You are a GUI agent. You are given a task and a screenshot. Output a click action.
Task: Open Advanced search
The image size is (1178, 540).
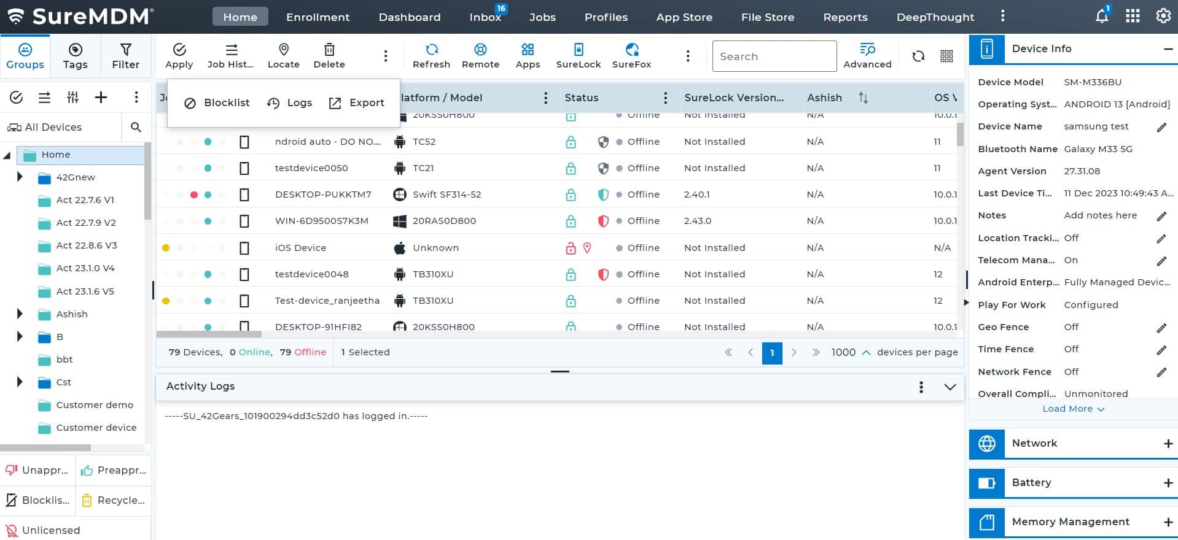(867, 56)
